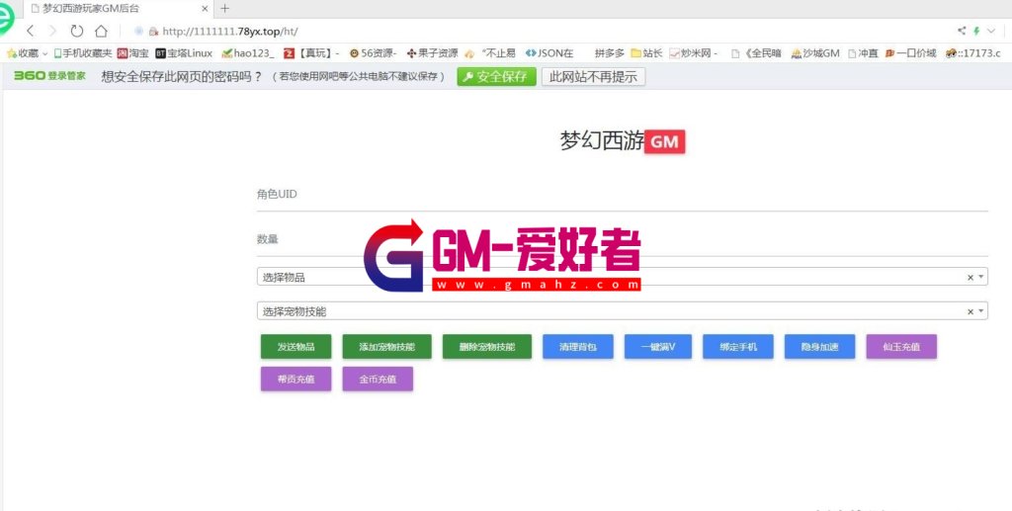Open the 选择宠物技能 combo box
This screenshot has height=511, width=1012.
623,311
